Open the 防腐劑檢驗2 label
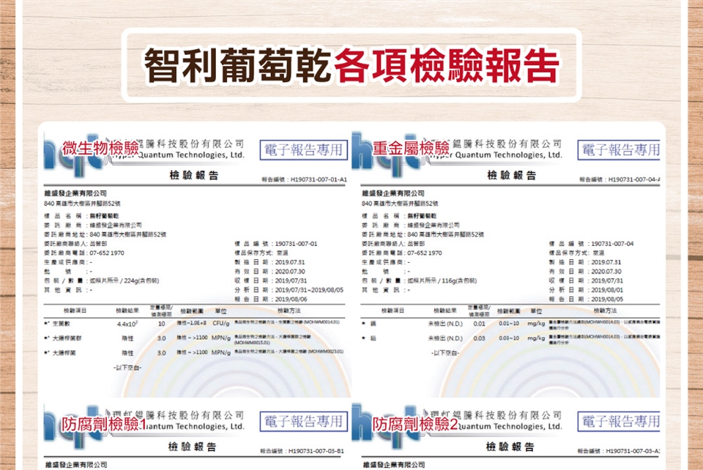This screenshot has height=470, width=703. (415, 425)
